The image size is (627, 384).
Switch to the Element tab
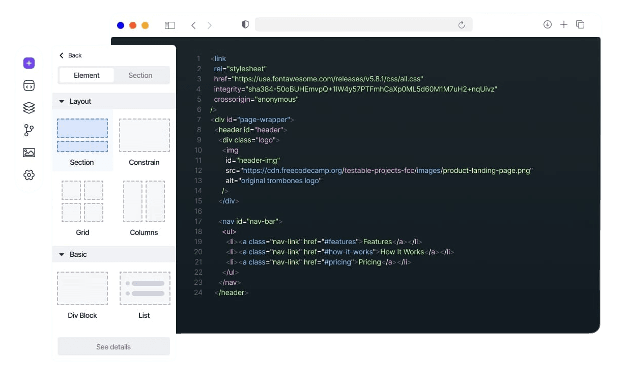(x=87, y=75)
